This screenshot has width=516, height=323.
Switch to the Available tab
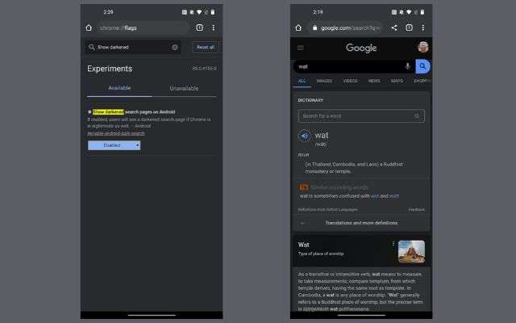coord(119,88)
